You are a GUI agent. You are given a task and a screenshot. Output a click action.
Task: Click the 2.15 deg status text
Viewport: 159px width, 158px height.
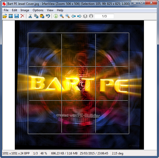[117, 153]
